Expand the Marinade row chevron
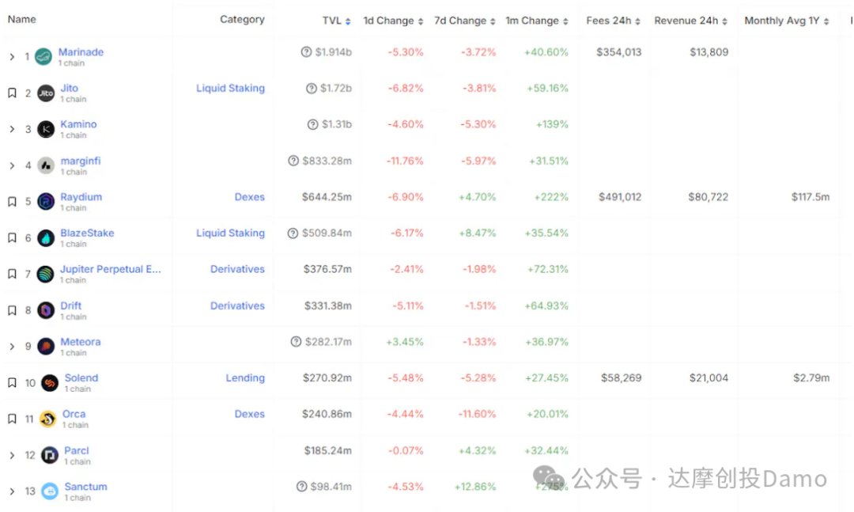 (12, 57)
